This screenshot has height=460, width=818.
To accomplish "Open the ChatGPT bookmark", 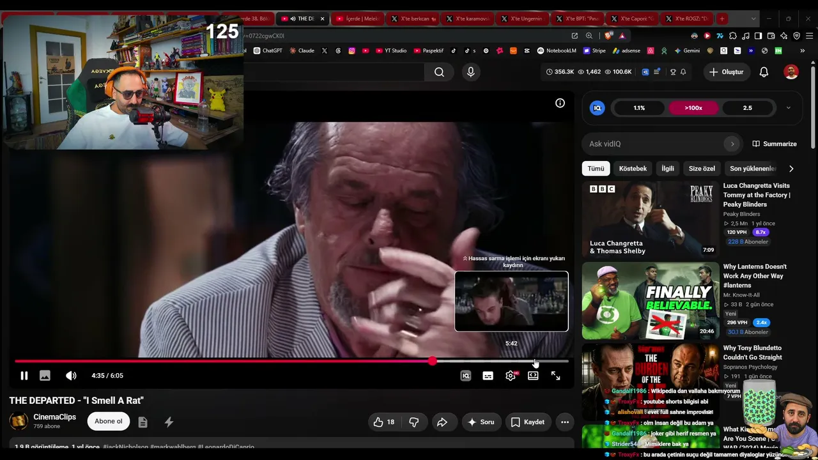I will [x=268, y=50].
